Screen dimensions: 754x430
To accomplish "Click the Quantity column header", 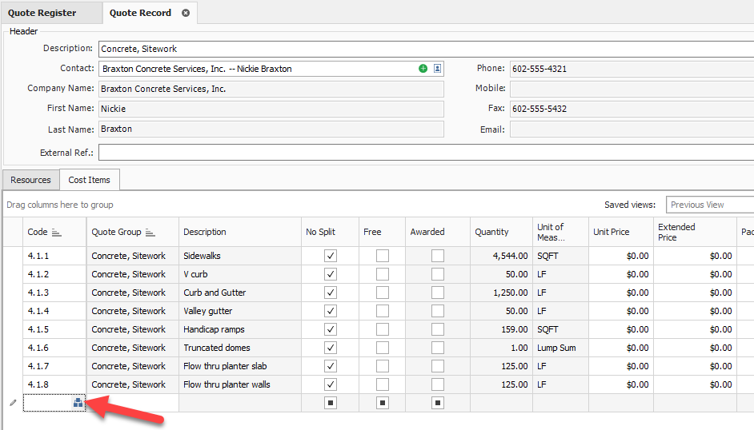I will point(491,232).
